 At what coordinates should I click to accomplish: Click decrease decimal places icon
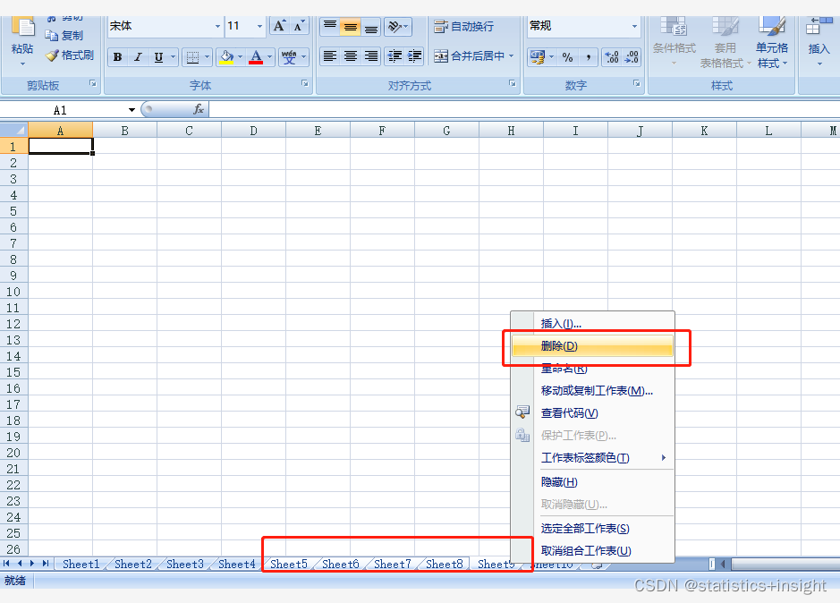pos(632,57)
